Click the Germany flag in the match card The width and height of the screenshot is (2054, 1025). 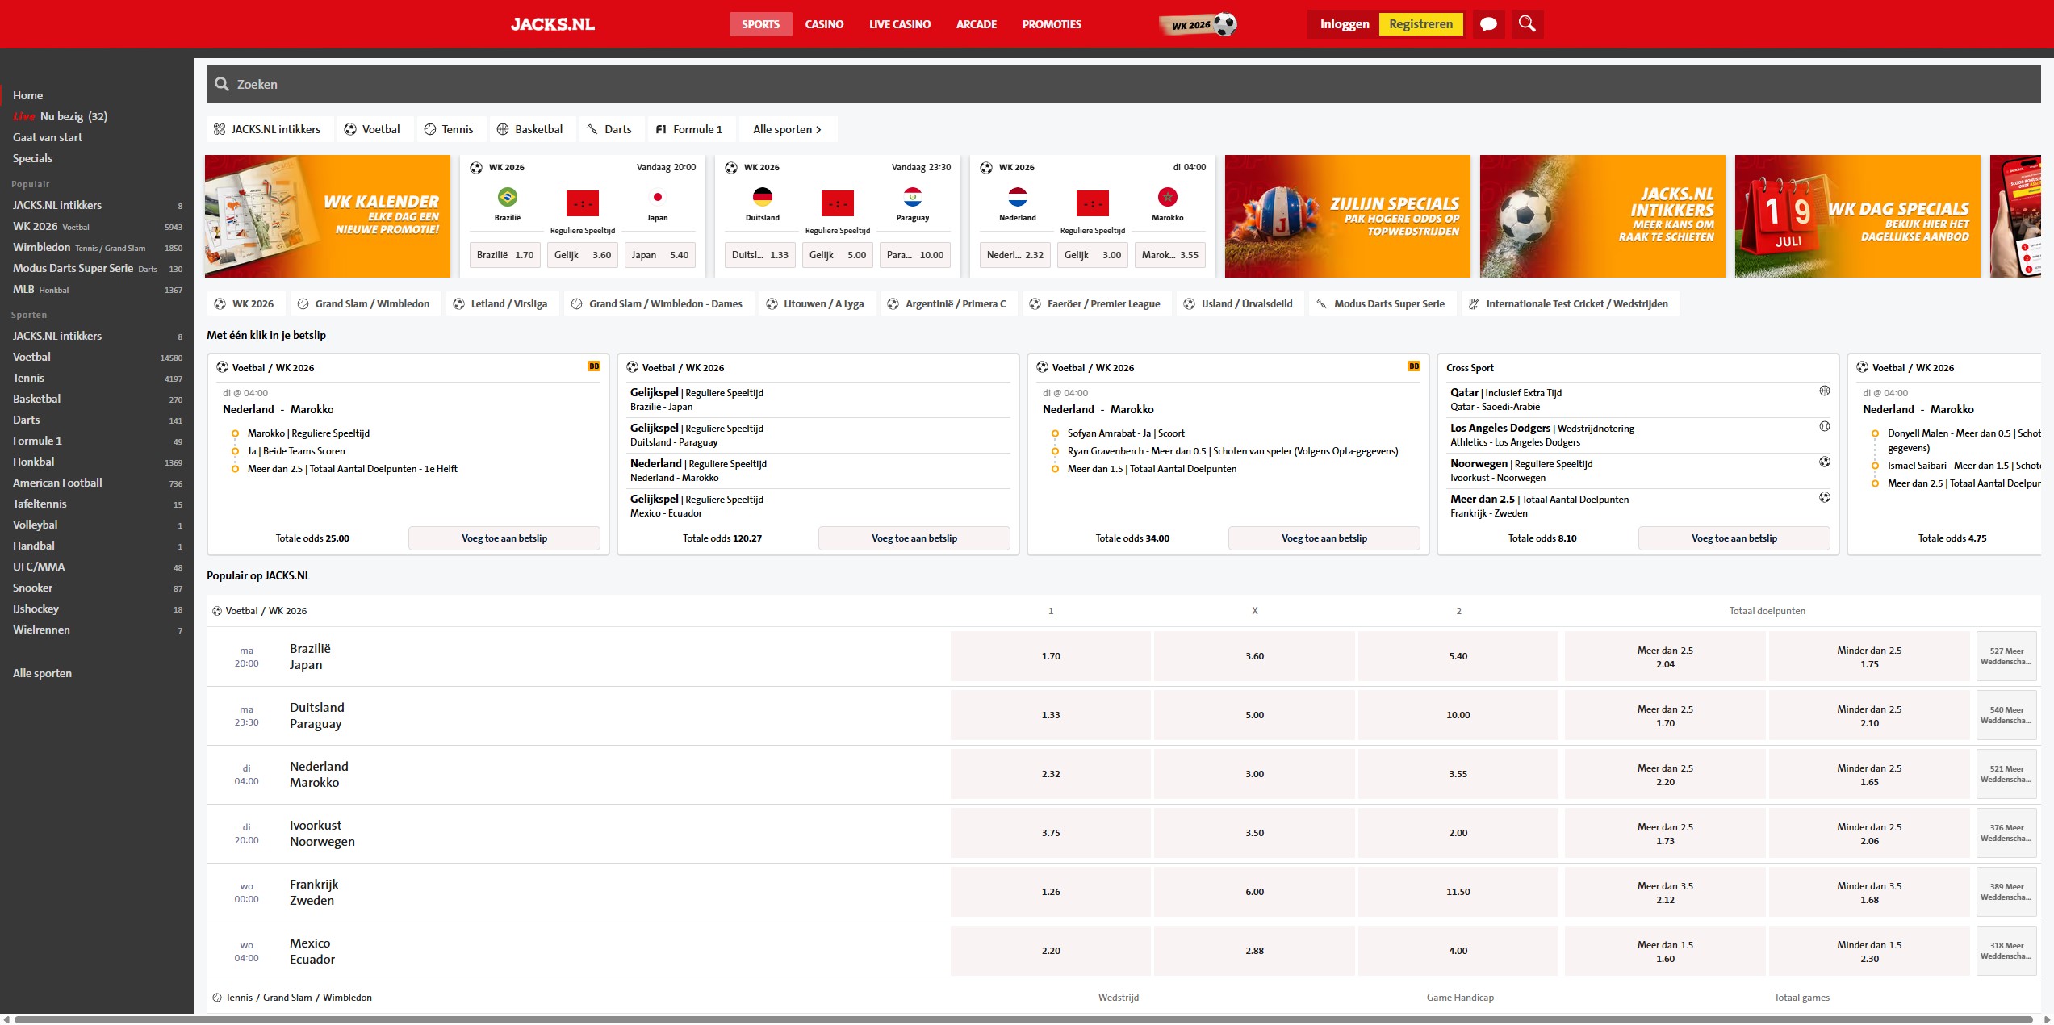(763, 197)
